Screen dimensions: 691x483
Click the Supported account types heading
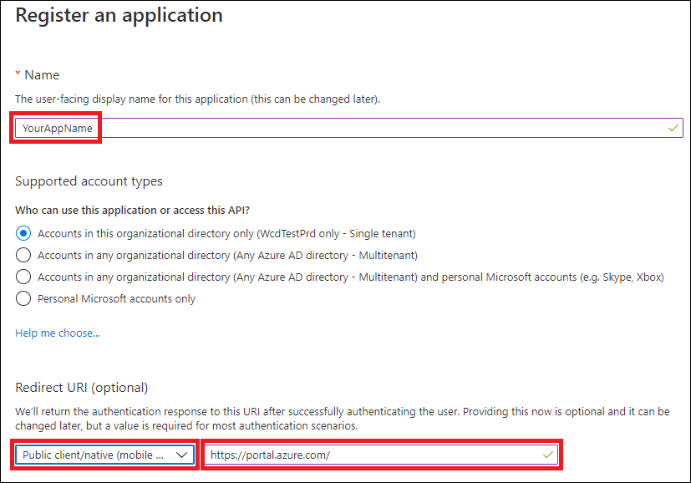[89, 181]
